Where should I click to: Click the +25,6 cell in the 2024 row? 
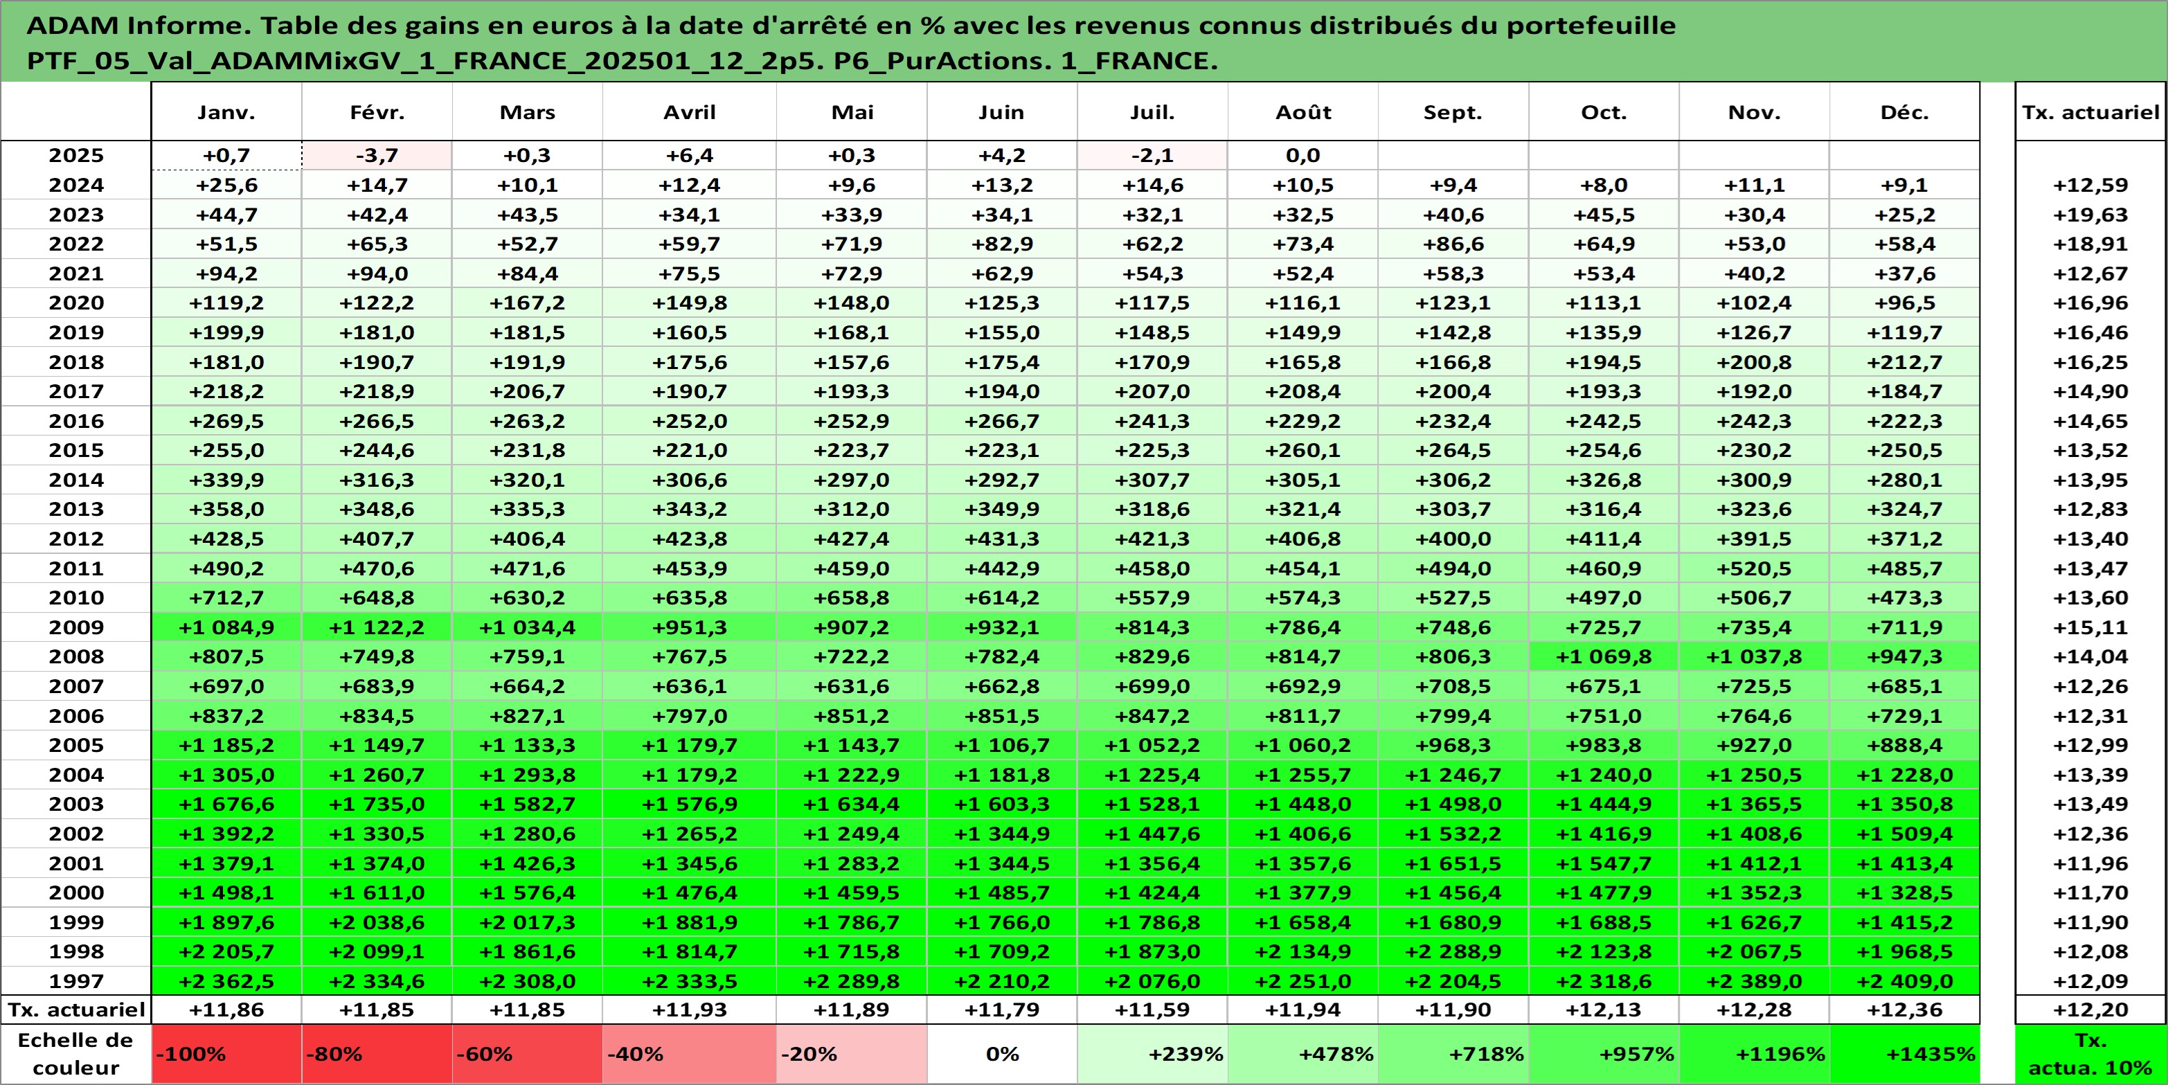pyautogui.click(x=226, y=184)
